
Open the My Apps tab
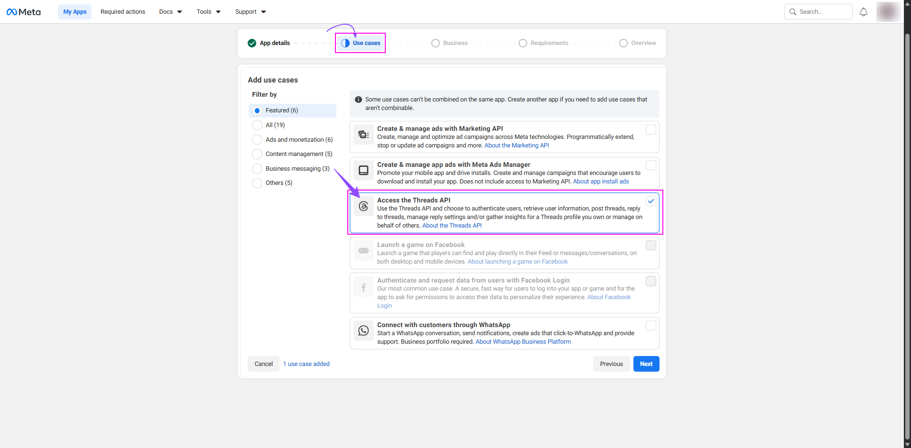[x=75, y=12]
